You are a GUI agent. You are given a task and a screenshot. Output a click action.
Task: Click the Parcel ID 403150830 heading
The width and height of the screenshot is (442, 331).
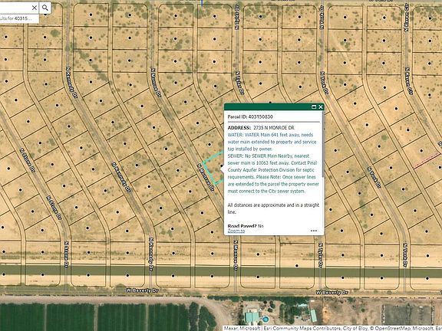coord(250,116)
